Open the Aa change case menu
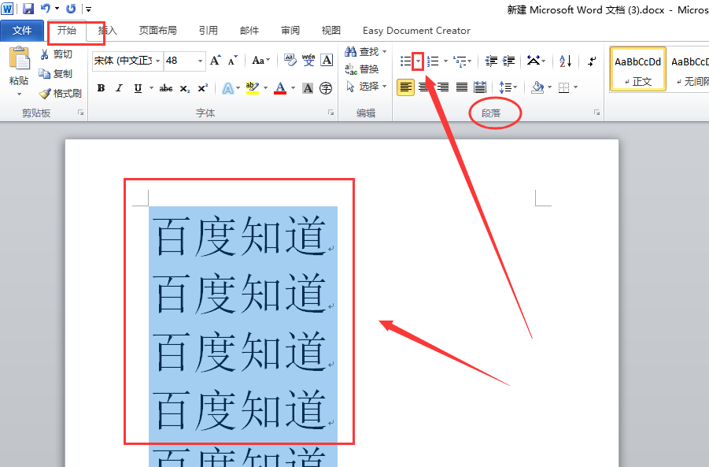 tap(260, 60)
